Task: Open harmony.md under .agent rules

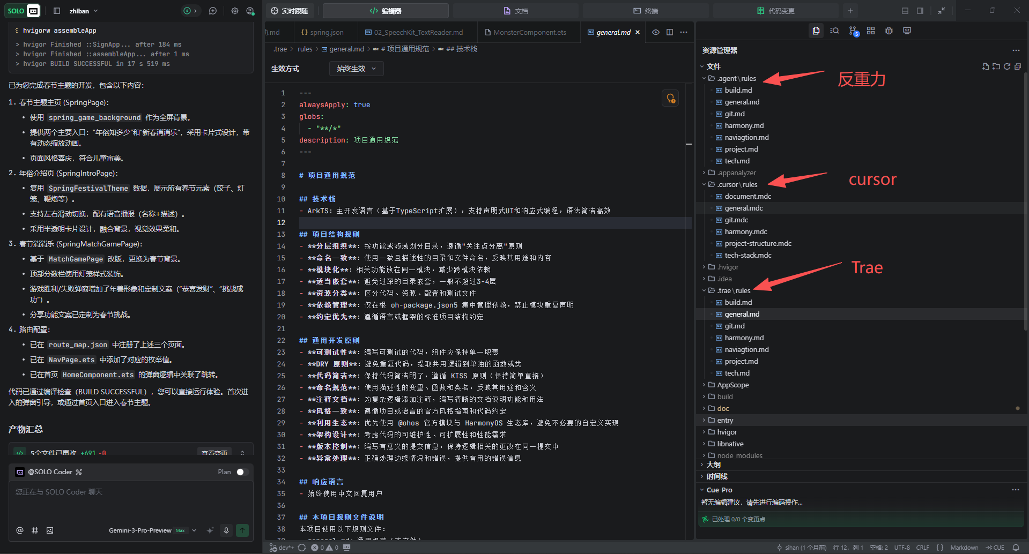Action: (744, 125)
